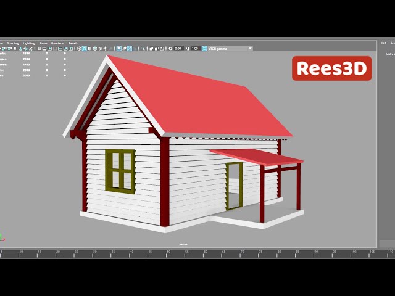Click the multisample anti-aliasing icon
The image size is (395, 296).
coord(129,48)
